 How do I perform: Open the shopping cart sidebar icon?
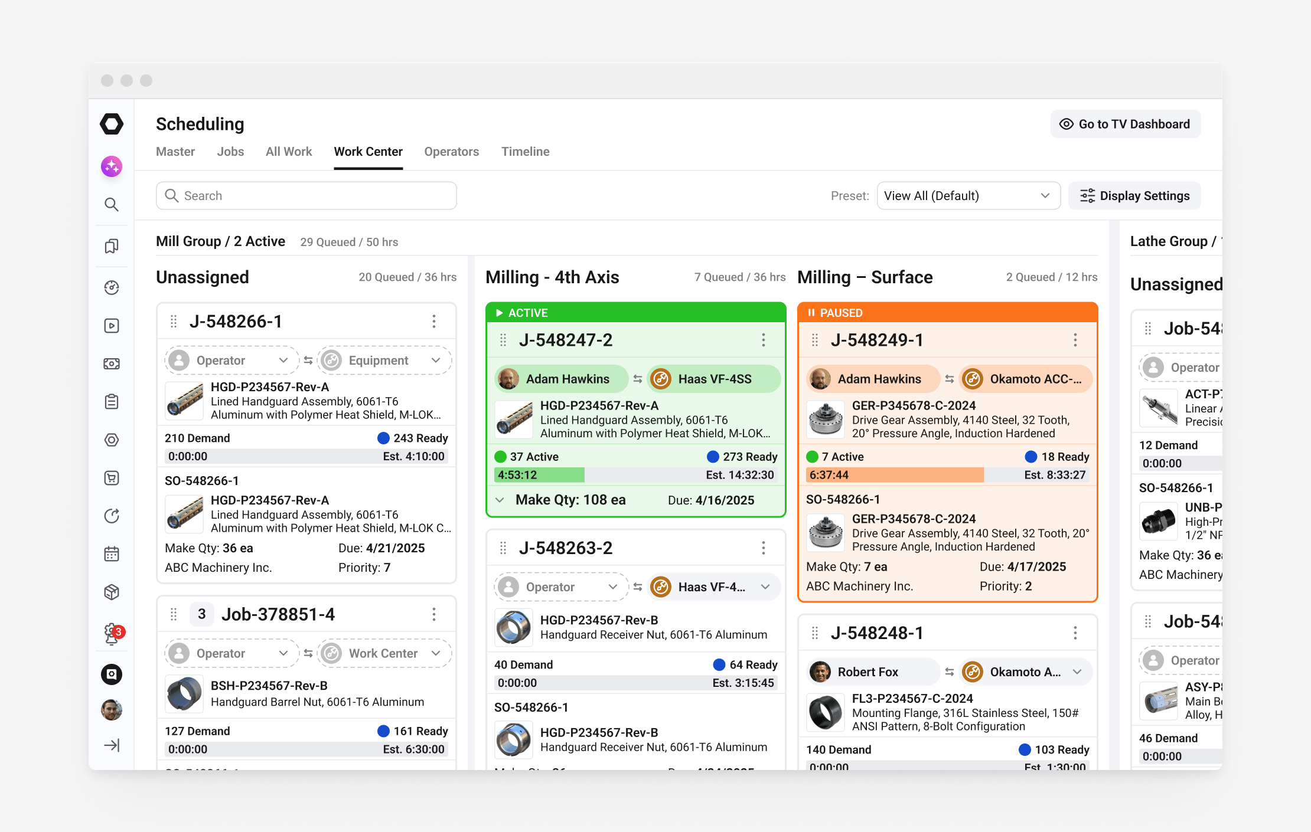[112, 478]
